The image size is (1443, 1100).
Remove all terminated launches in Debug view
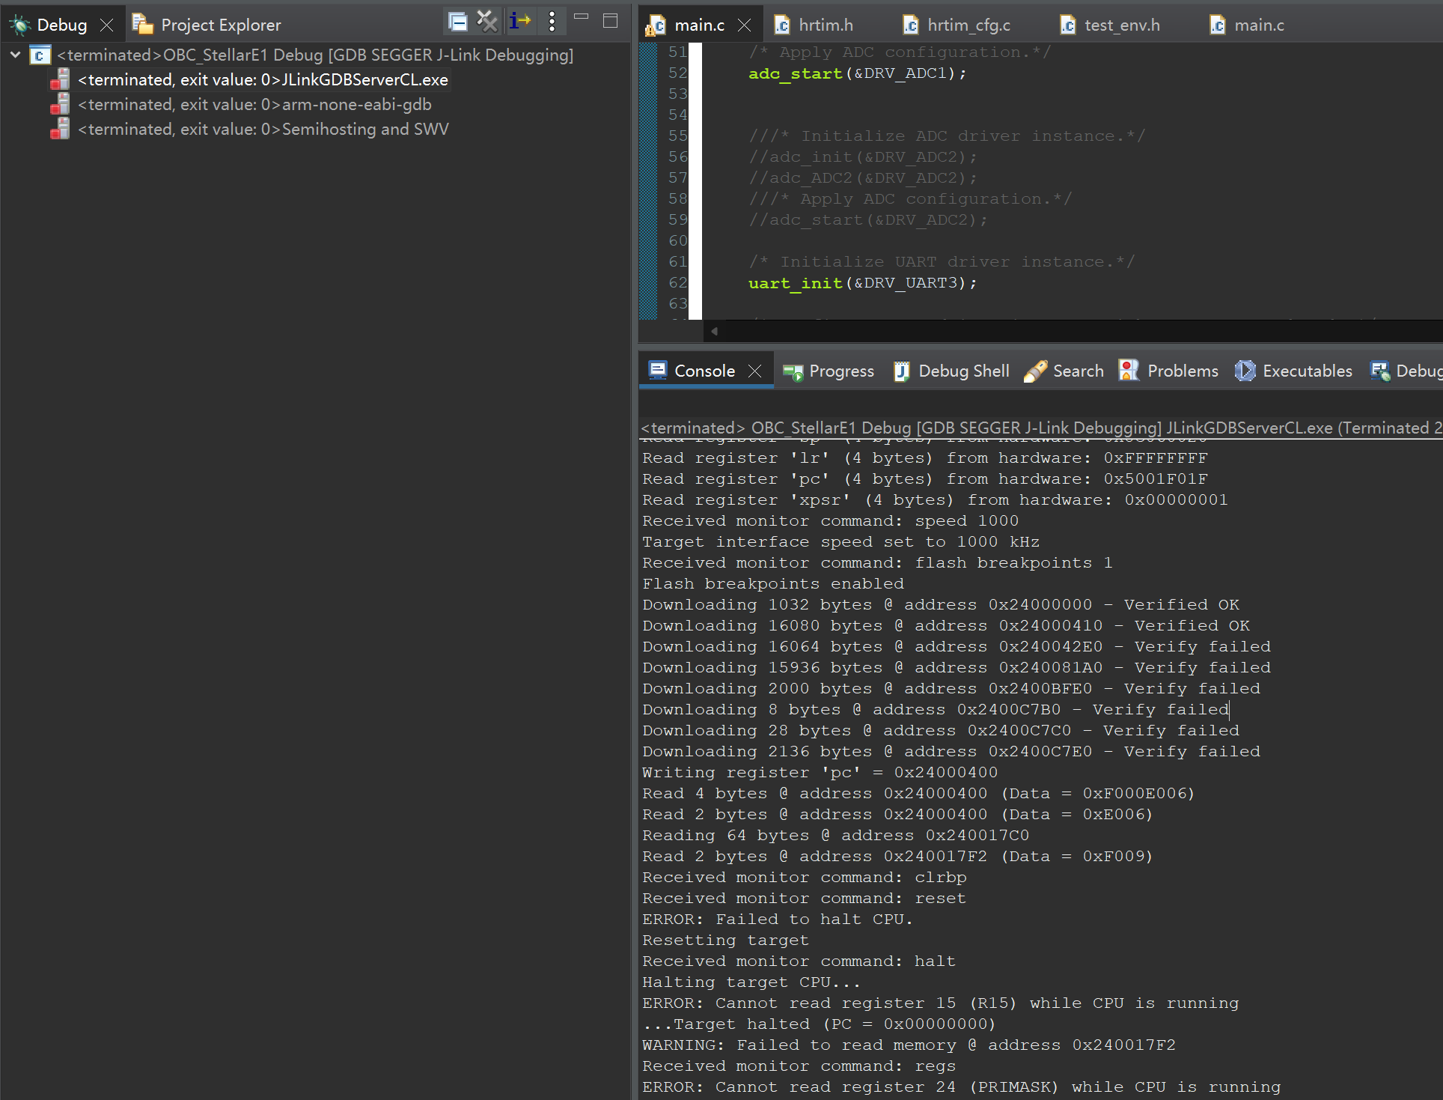487,22
